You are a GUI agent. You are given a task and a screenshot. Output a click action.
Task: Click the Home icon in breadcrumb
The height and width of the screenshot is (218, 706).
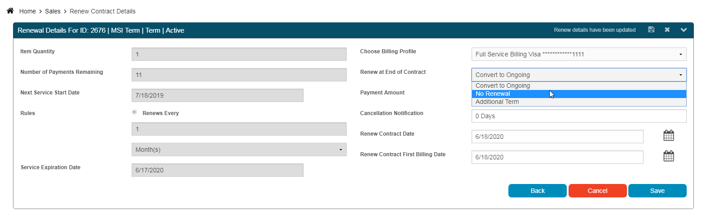pos(10,11)
